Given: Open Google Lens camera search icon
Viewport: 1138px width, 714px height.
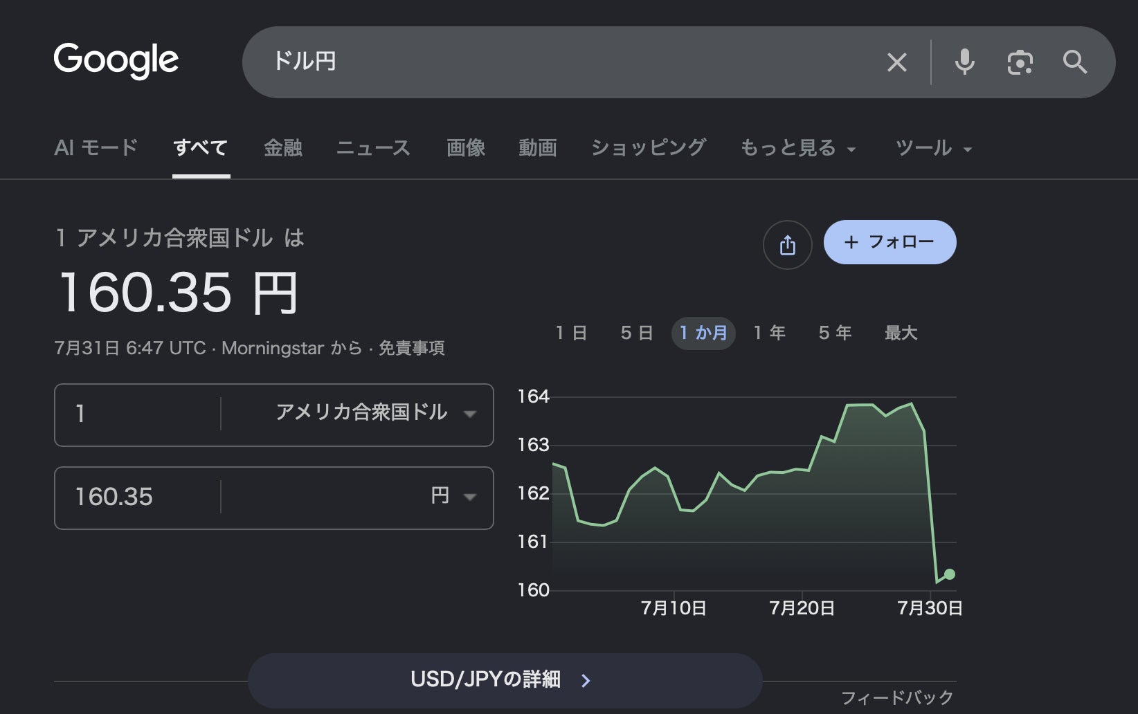Looking at the screenshot, I should point(1020,63).
